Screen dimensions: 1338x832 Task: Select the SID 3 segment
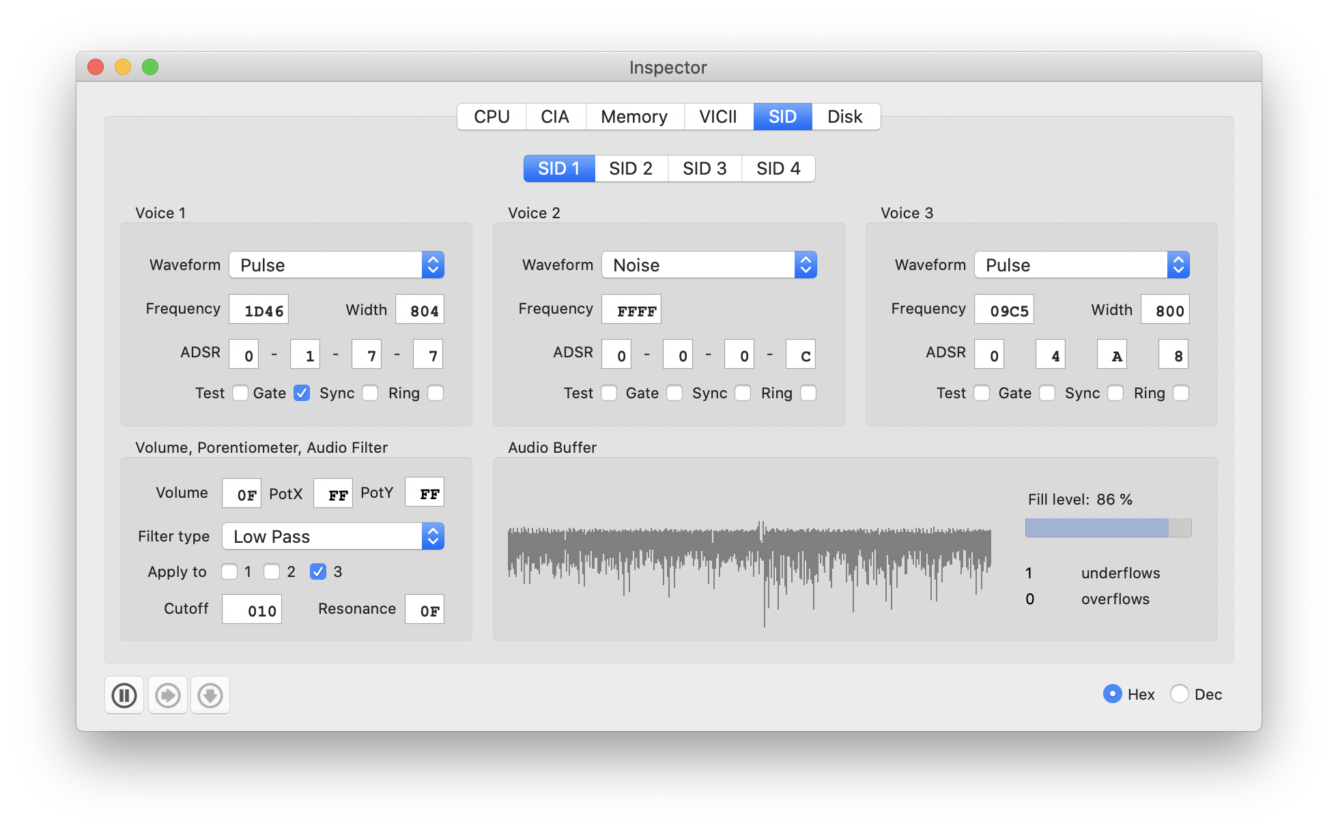[x=704, y=168]
